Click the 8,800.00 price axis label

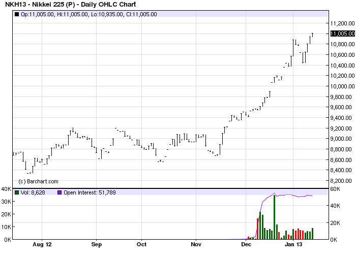click(342, 149)
